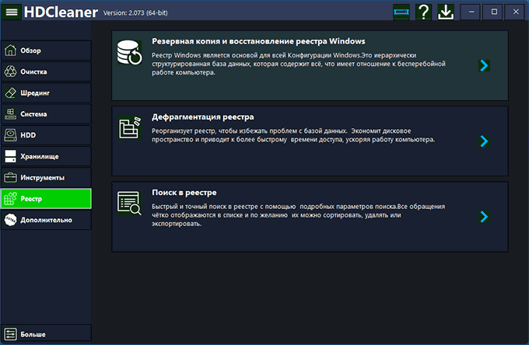Open the Инструменты tab
The height and width of the screenshot is (345, 529).
coord(46,177)
